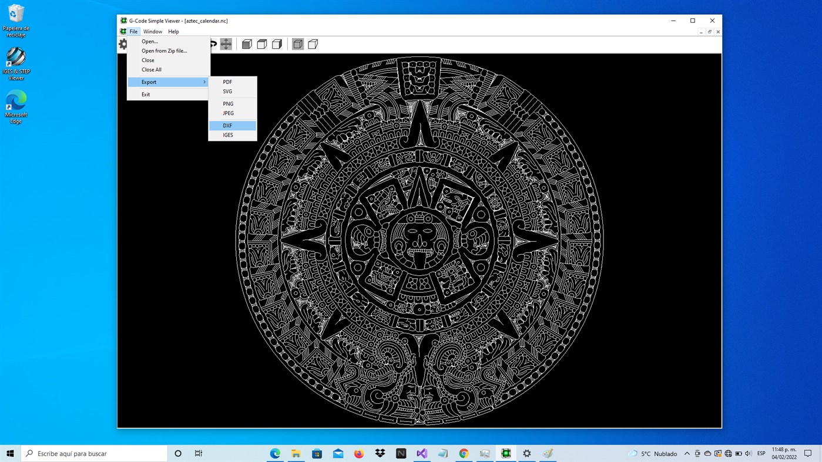Open the notifications Action Center
The height and width of the screenshot is (462, 822).
pyautogui.click(x=808, y=453)
